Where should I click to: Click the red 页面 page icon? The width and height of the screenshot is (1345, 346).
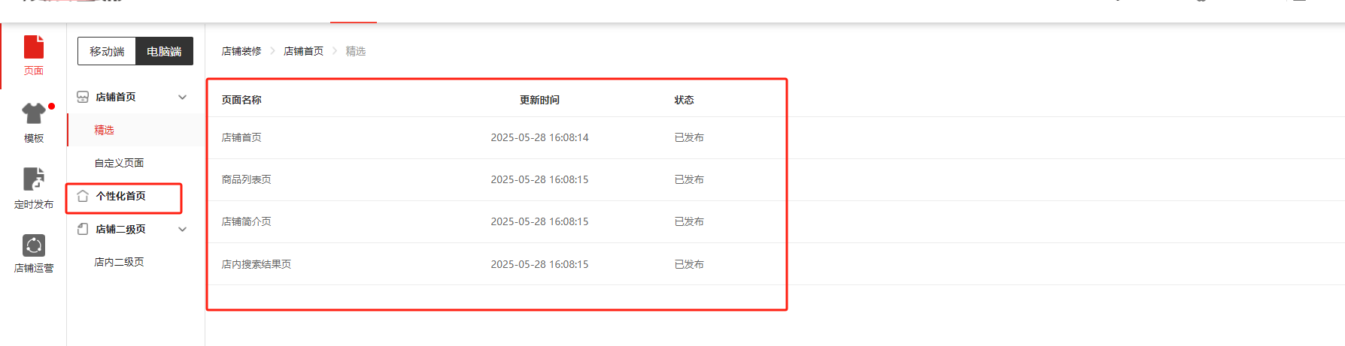[34, 47]
